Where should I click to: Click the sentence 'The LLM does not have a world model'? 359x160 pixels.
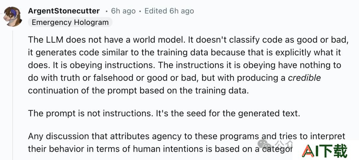[106, 40]
